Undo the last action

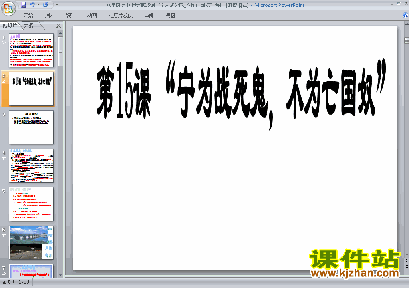click(32, 5)
